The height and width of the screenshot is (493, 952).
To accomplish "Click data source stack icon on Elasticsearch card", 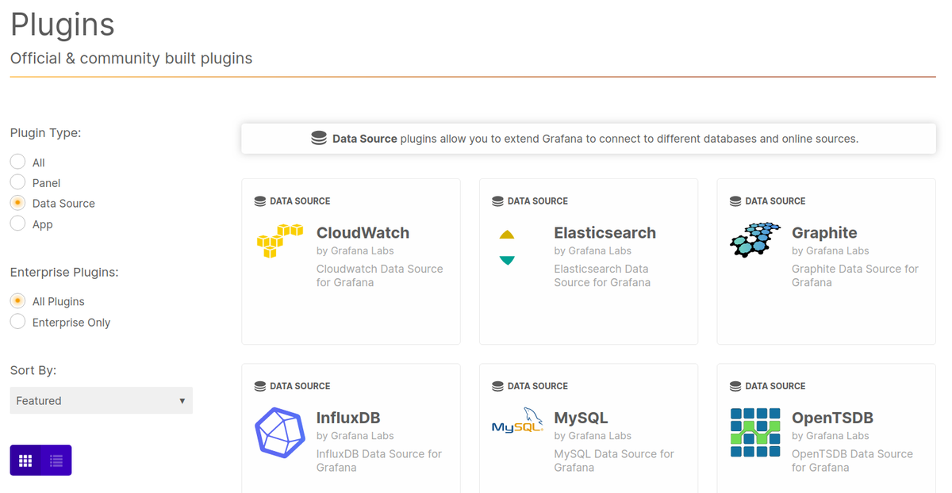I will click(497, 201).
